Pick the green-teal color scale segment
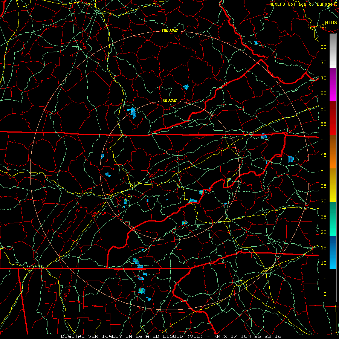Image resolution: width=339 pixels, height=339 pixels. tap(333, 219)
